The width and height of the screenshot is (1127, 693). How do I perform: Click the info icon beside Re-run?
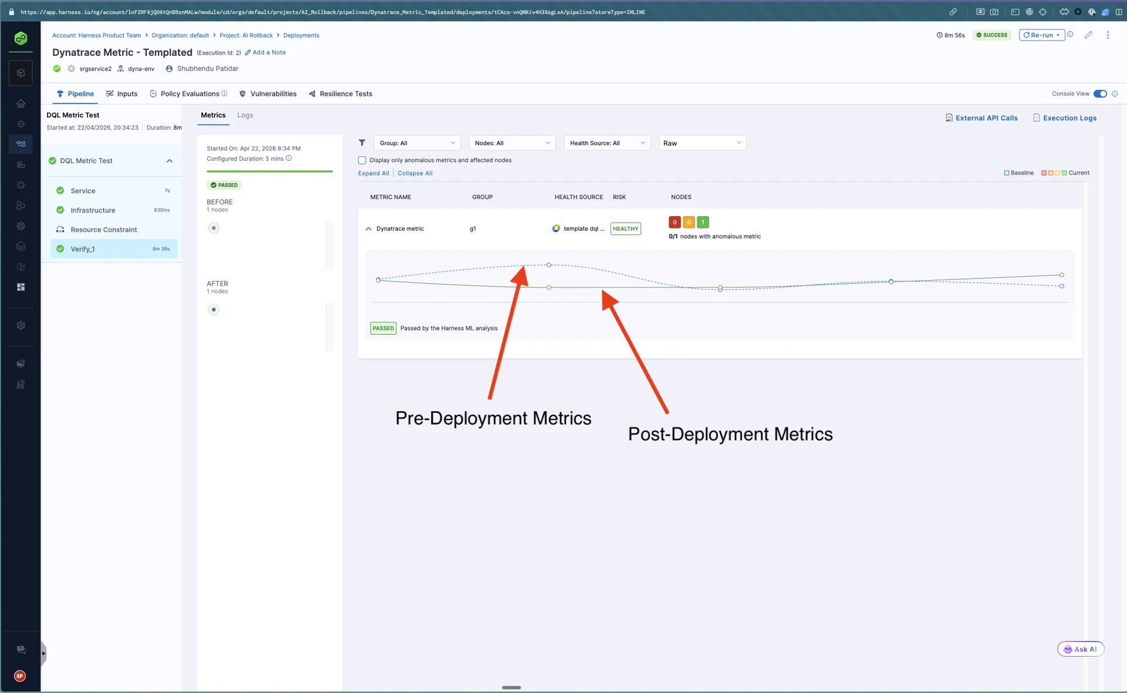(x=1070, y=35)
